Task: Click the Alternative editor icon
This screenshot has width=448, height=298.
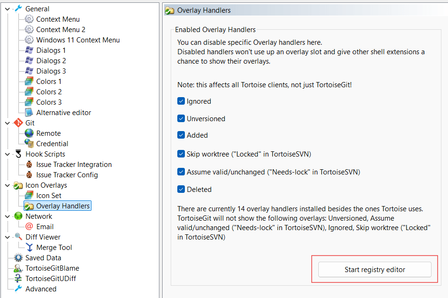Action: tap(29, 113)
